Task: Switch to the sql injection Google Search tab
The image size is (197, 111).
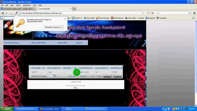Action: (18, 9)
